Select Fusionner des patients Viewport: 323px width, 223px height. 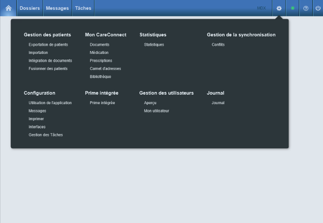(x=48, y=69)
